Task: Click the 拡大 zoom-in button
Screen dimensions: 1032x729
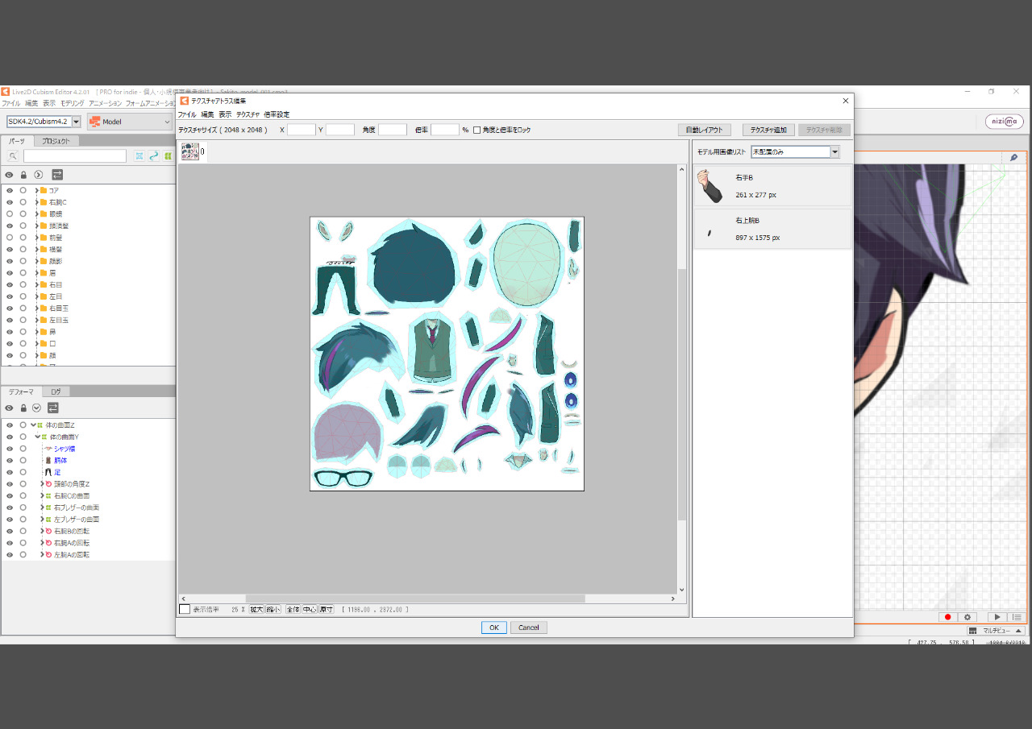Action: tap(256, 610)
